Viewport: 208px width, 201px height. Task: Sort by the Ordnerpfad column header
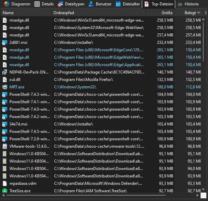click(x=99, y=13)
